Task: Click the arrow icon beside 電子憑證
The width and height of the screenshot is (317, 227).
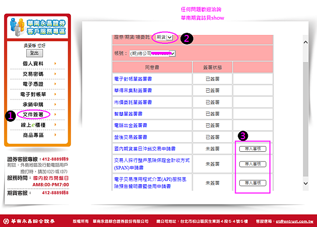Action: 55,84
